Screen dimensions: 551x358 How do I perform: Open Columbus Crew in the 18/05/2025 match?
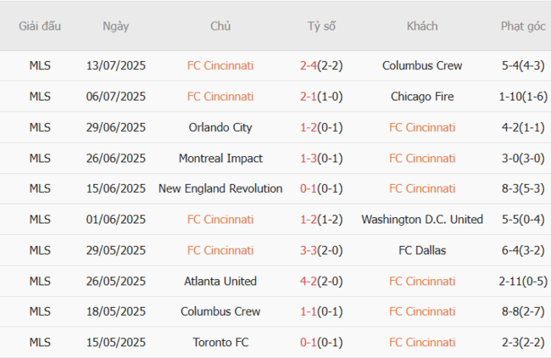click(220, 312)
